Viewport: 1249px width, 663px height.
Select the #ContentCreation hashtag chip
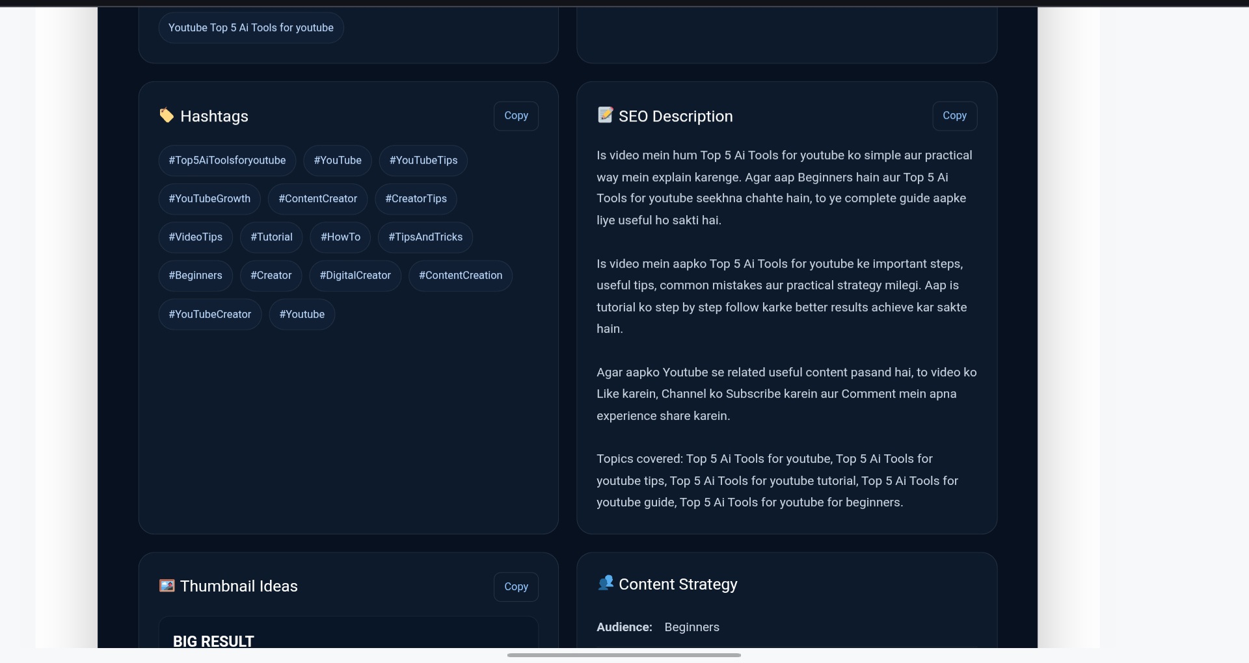[x=461, y=276]
